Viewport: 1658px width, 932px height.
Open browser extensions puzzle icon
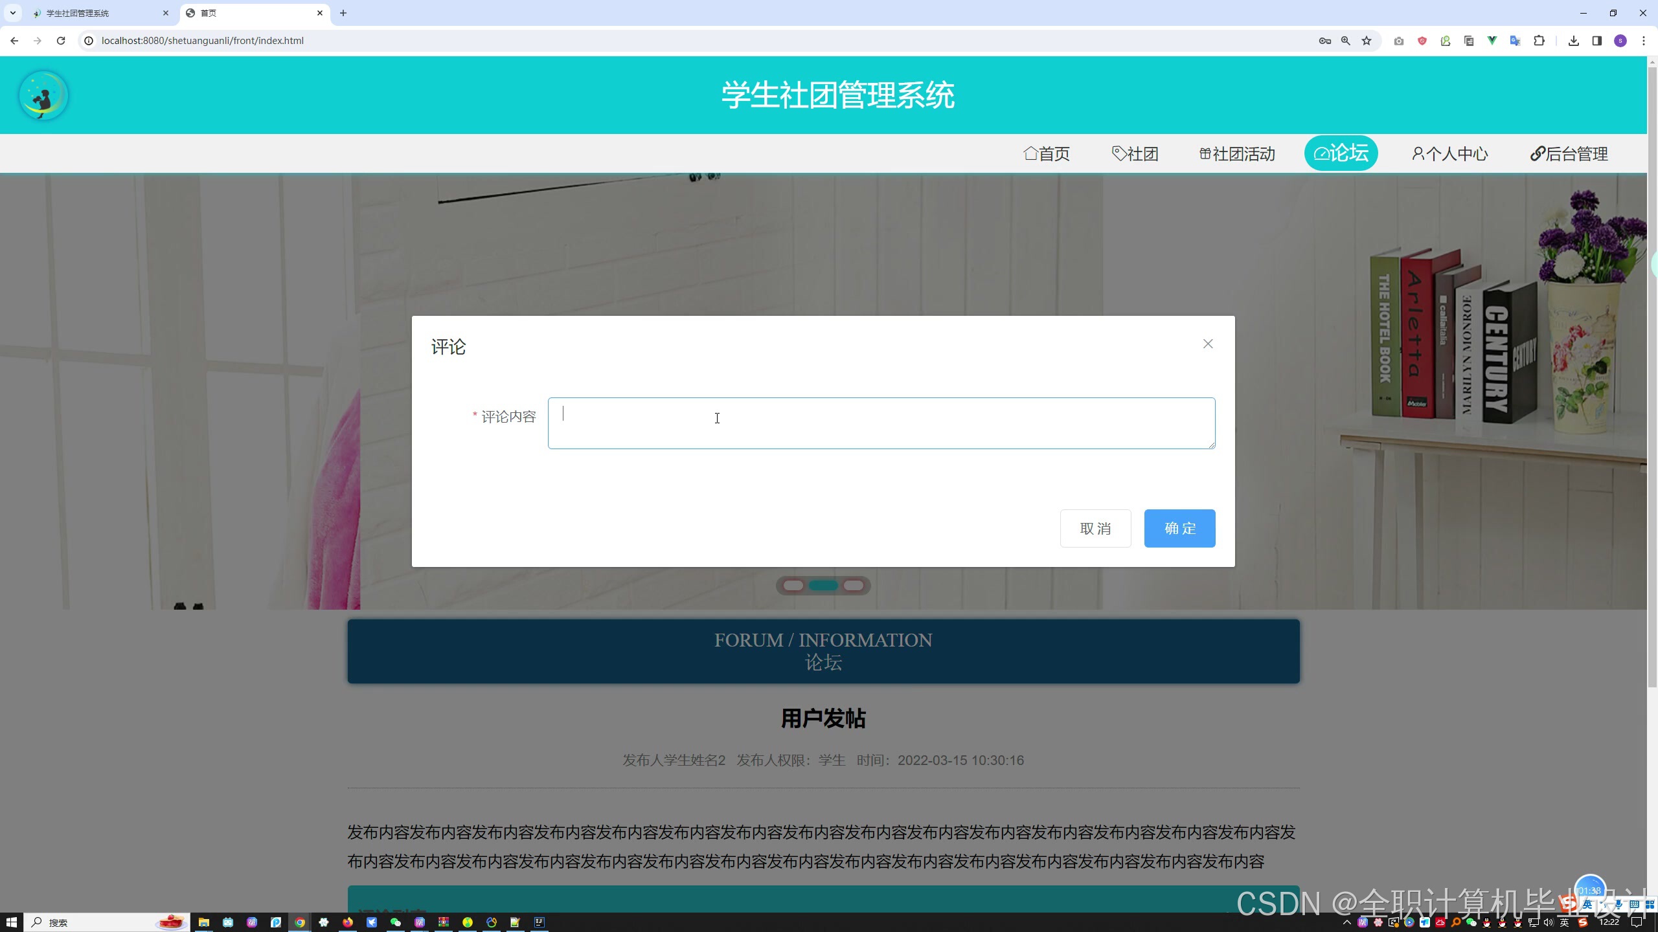(1539, 41)
